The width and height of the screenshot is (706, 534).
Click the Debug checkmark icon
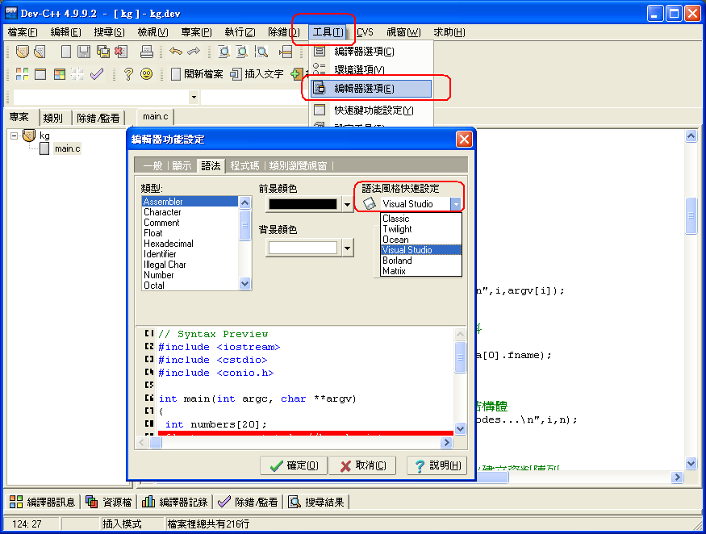pos(97,74)
